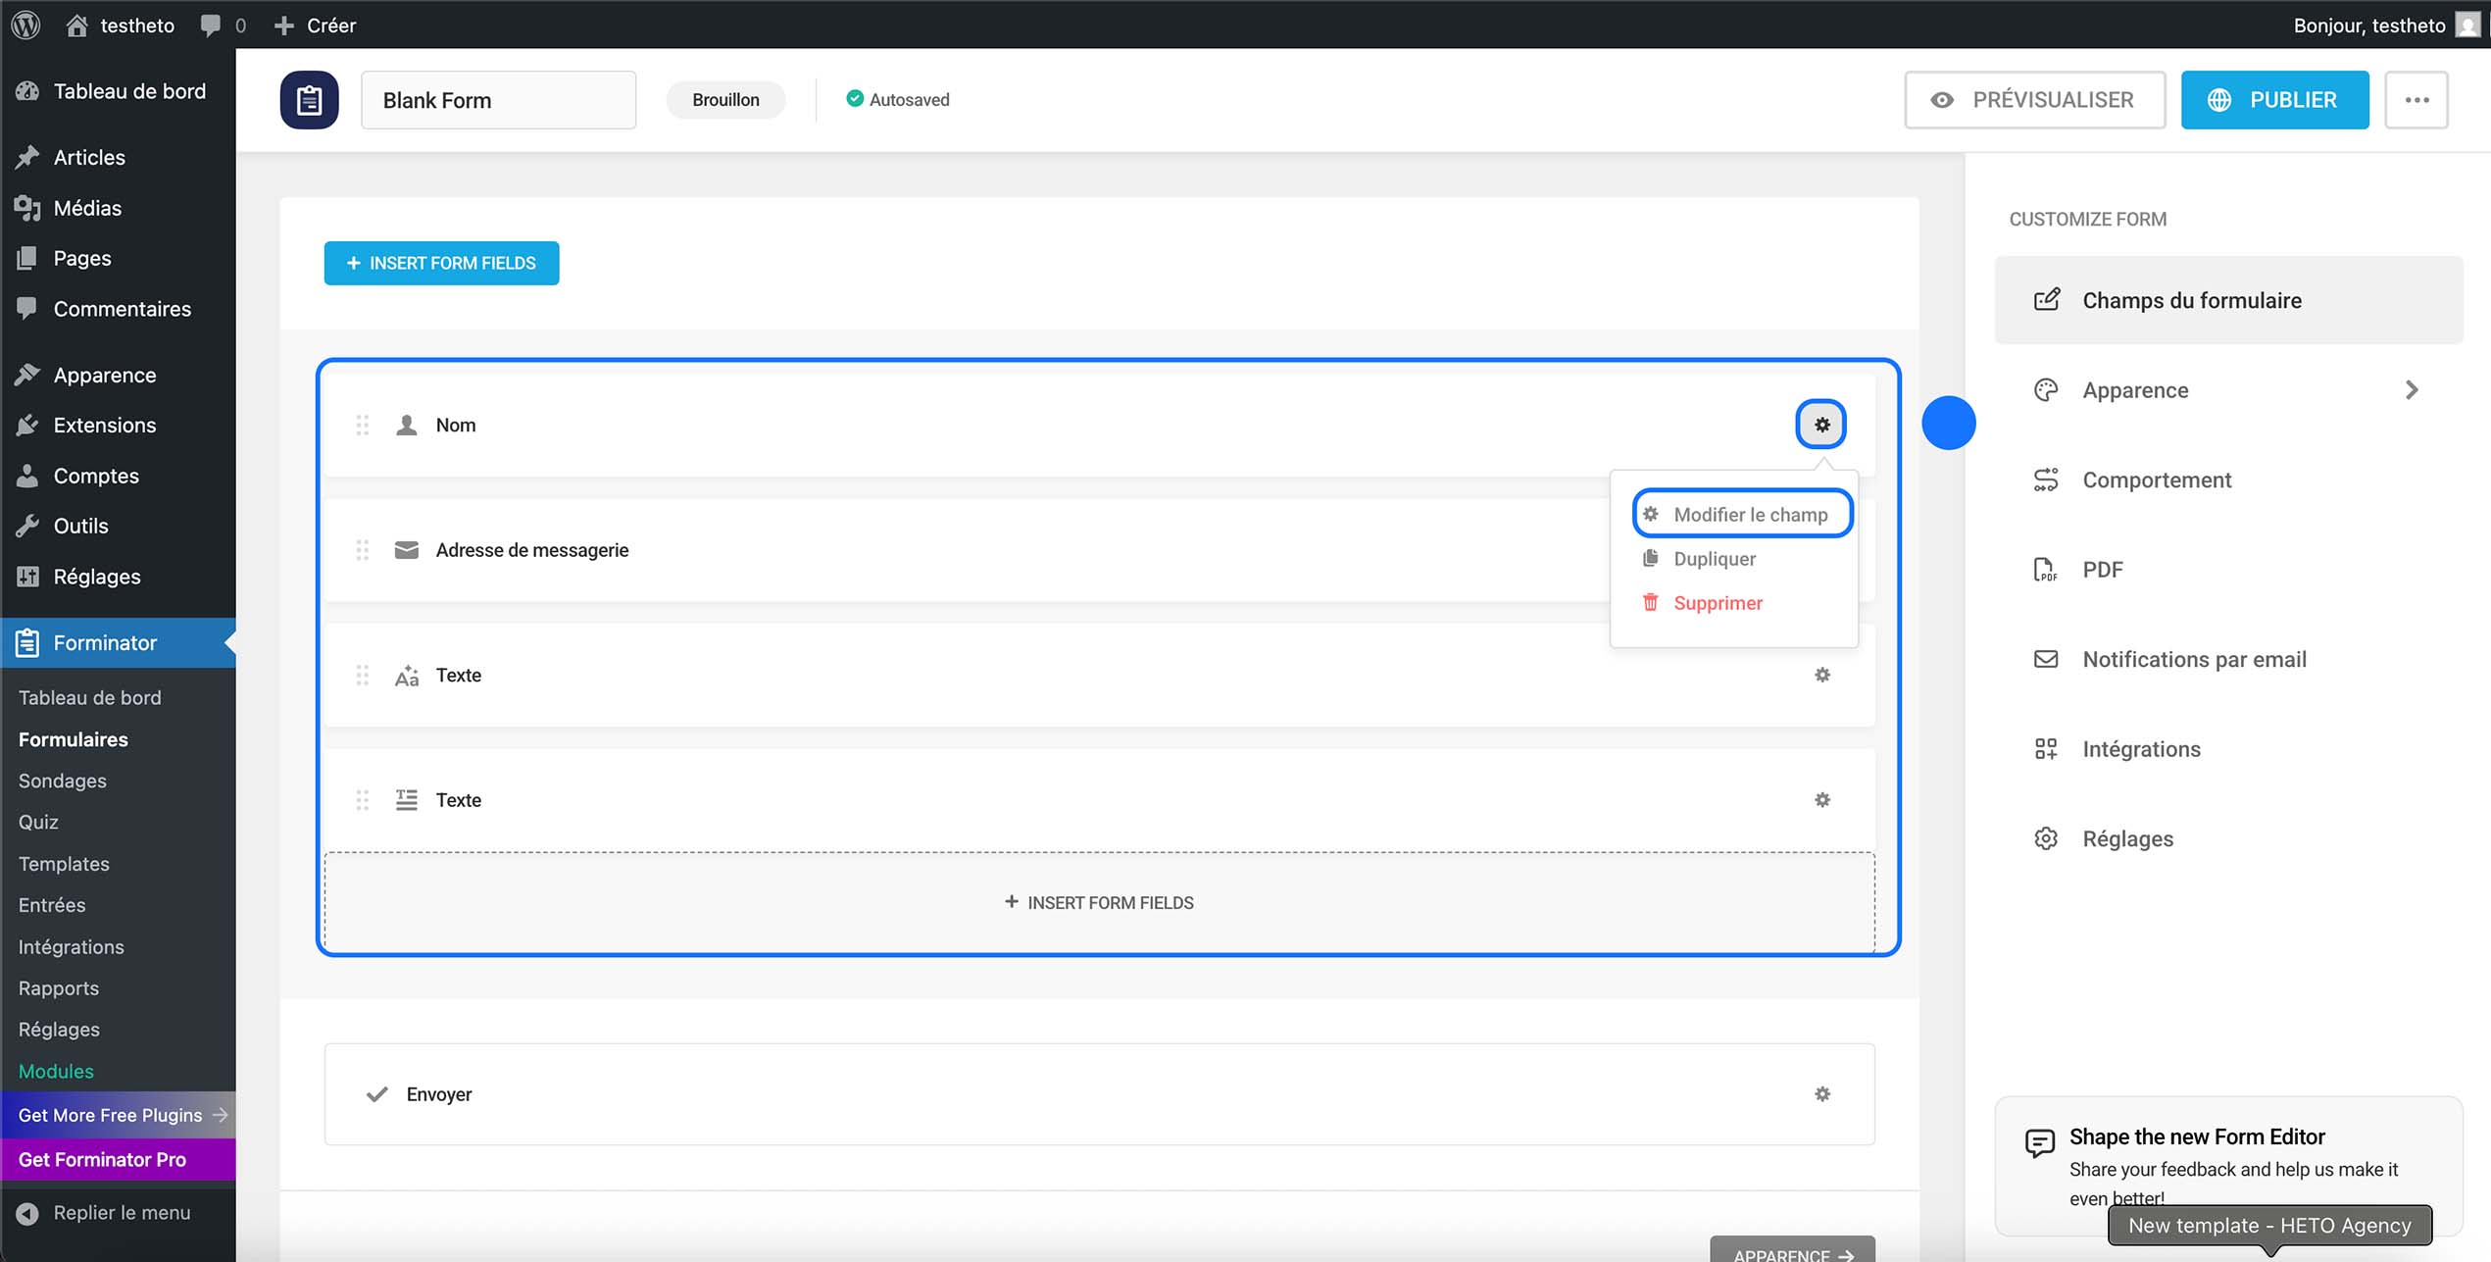
Task: Open Notifications par email settings tab
Action: coord(2193,660)
